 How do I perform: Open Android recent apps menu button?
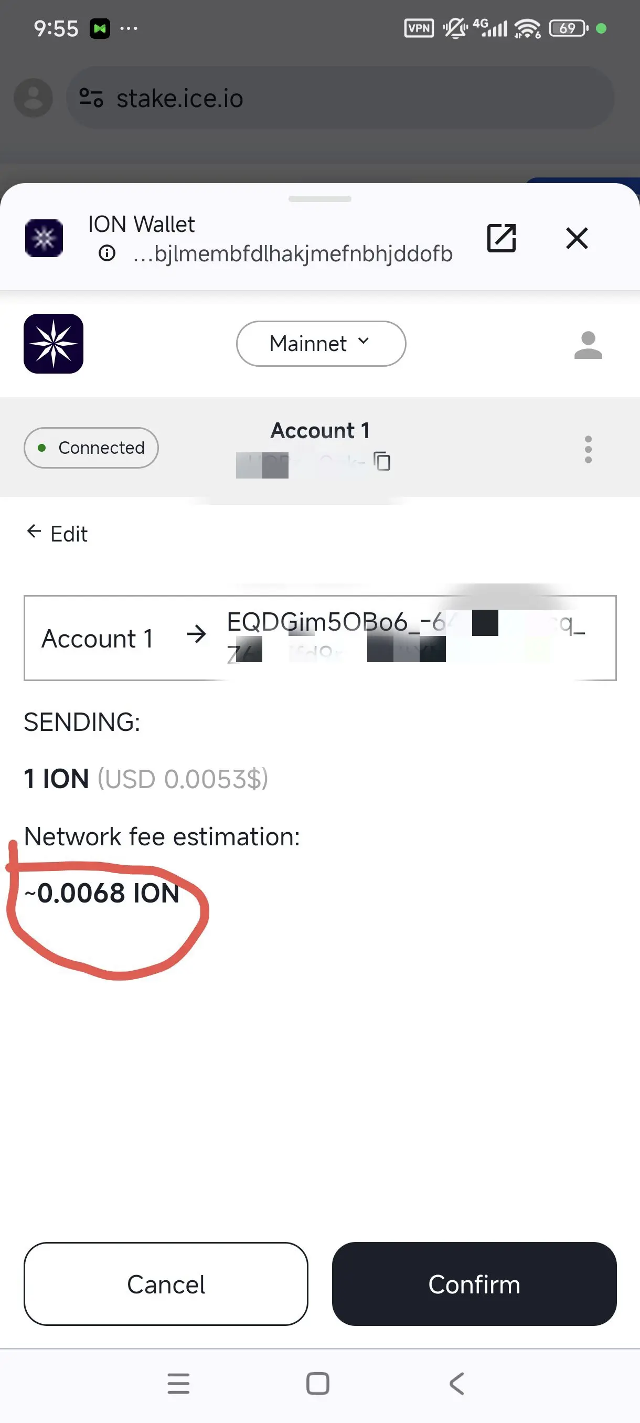(178, 1384)
